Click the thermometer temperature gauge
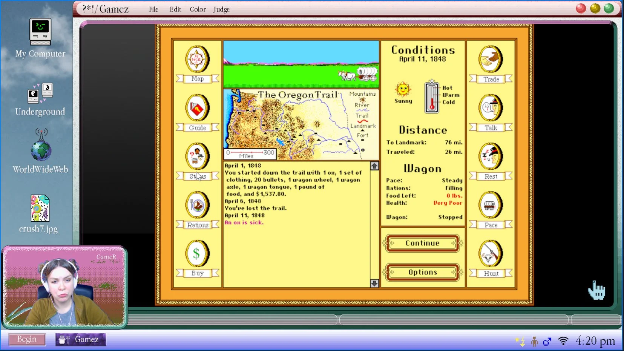This screenshot has width=624, height=351. [432, 97]
